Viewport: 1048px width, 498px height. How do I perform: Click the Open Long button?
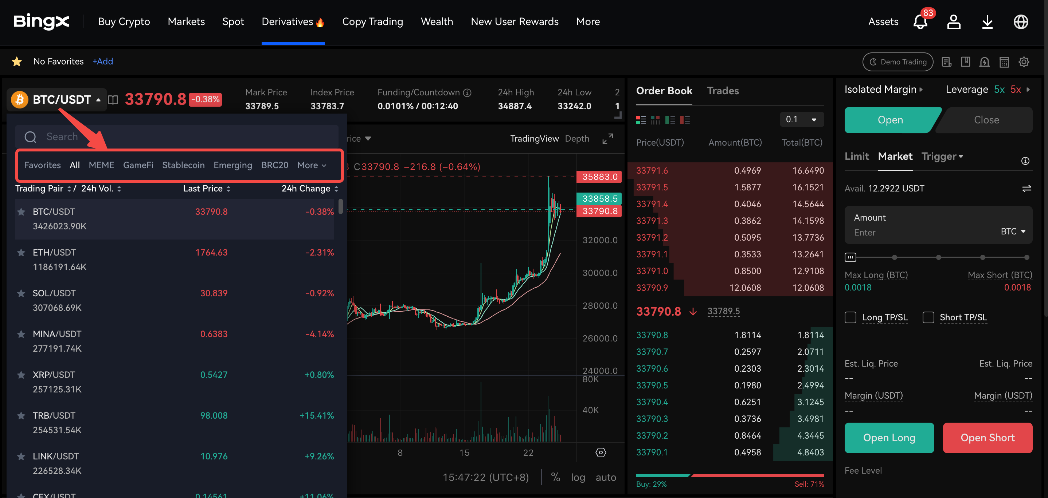pyautogui.click(x=889, y=438)
